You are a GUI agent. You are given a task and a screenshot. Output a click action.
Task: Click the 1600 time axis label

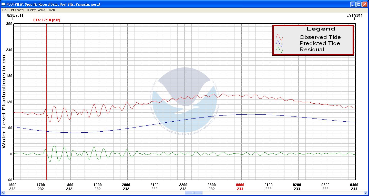coord(12,185)
